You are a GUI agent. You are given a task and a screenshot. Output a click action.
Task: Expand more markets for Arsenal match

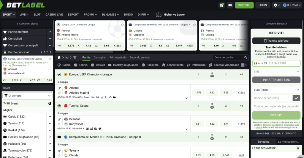186,98
